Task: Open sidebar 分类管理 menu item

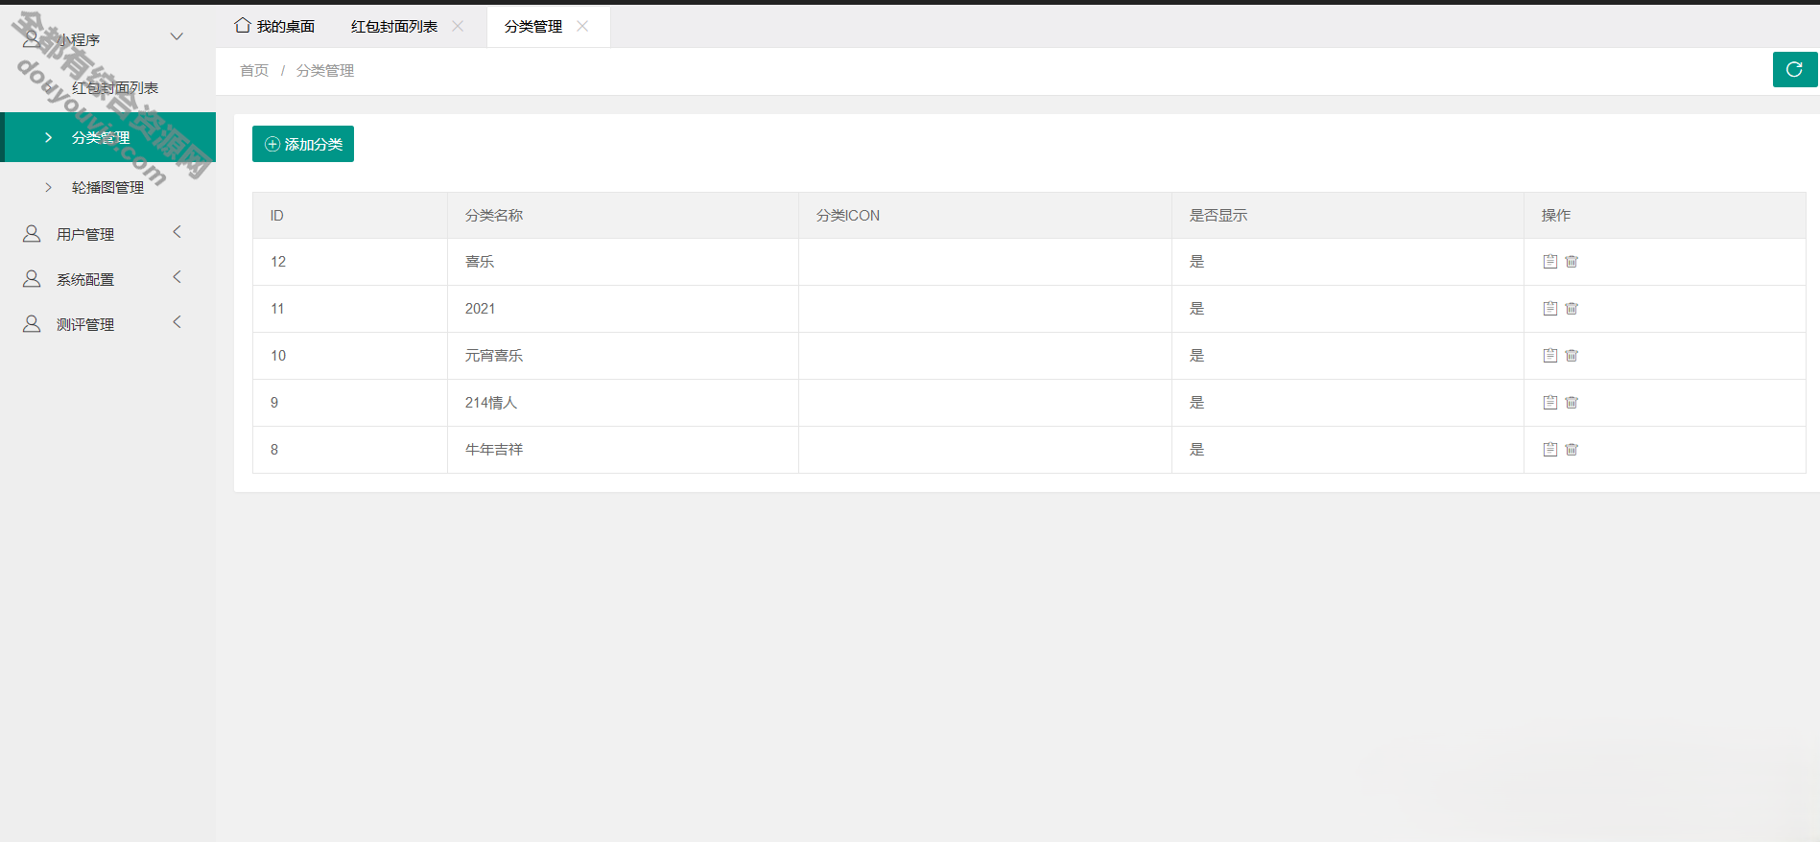Action: pos(107,137)
